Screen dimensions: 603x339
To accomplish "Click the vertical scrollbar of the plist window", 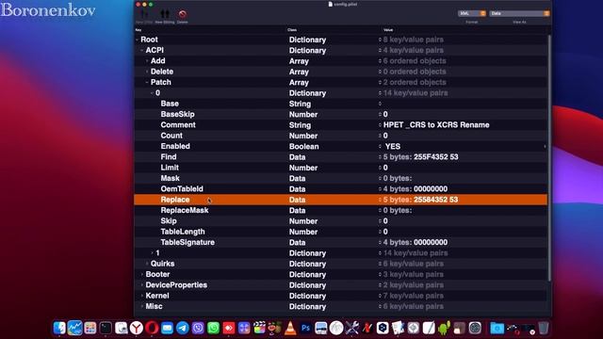I will pyautogui.click(x=549, y=157).
